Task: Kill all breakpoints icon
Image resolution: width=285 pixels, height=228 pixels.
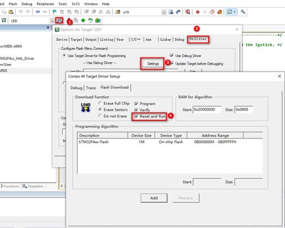Action: [x=219, y=12]
